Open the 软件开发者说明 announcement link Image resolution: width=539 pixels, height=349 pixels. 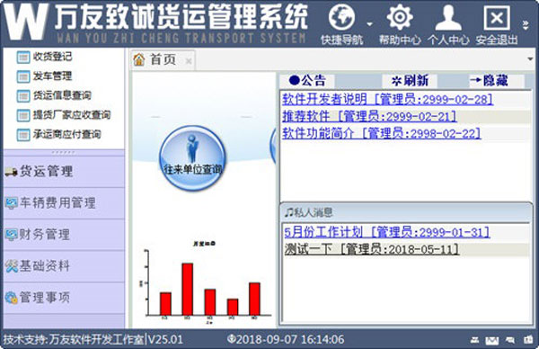[x=388, y=100]
